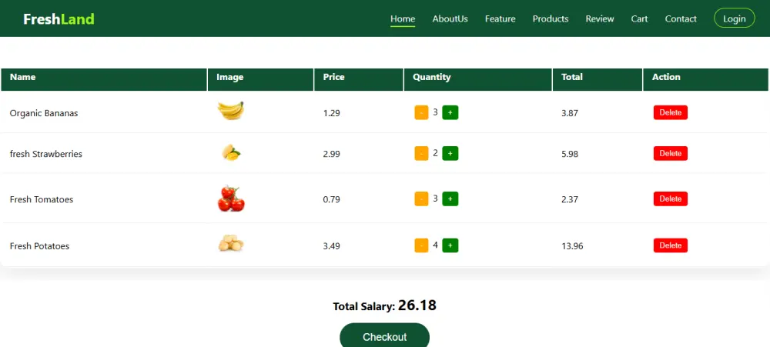Click the Total column header
Viewport: 770px width, 347px height.
(598, 79)
